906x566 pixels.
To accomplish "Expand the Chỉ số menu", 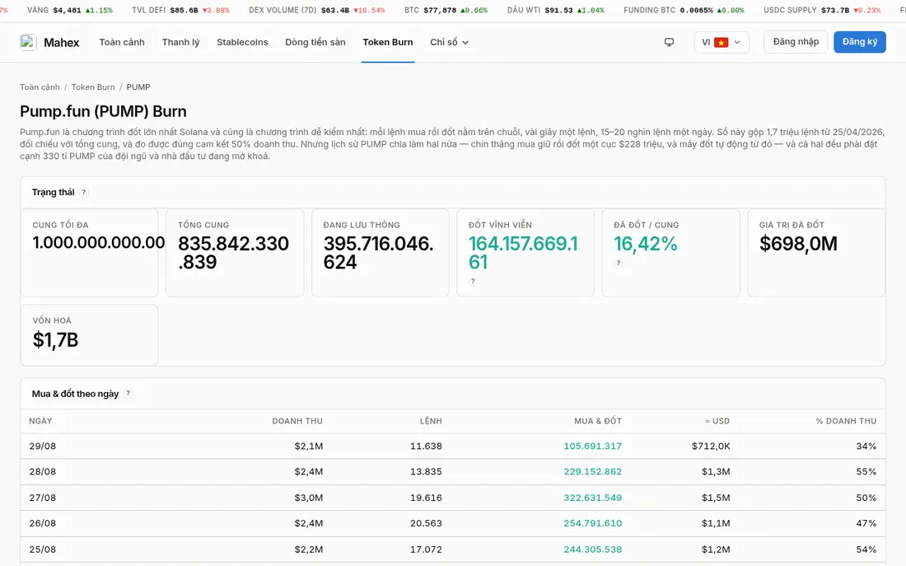I will point(449,42).
